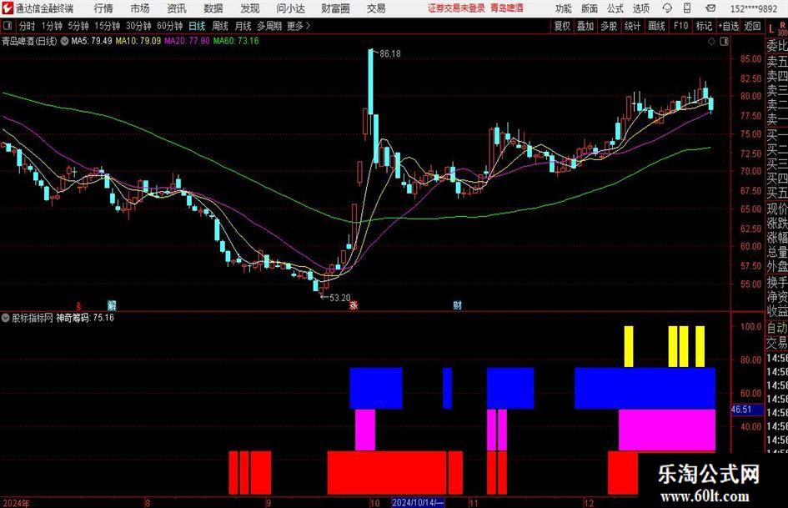
Task: Switch to 1分钟 period tab
Action: [52, 26]
